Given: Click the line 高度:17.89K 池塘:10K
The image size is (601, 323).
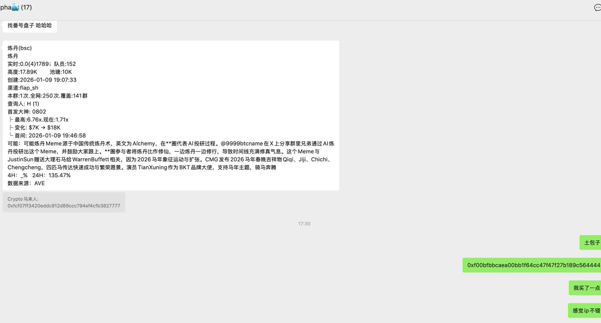Looking at the screenshot, I should pos(40,72).
